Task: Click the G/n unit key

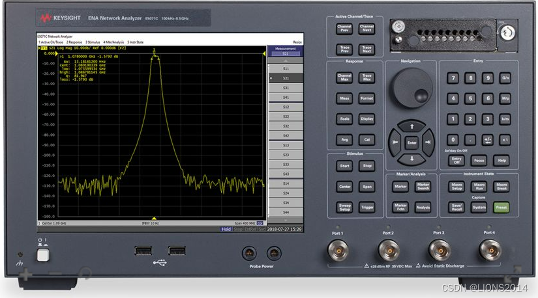Action: [x=505, y=78]
